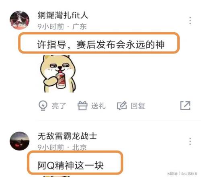Tap the lightbulb 亮了 icon
201x177 pixels.
coord(43,105)
